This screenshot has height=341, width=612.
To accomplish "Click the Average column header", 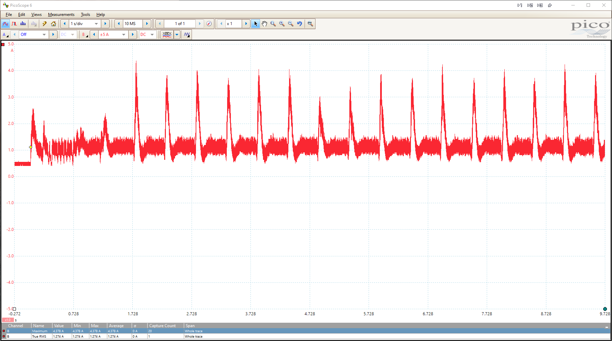I will click(119, 326).
